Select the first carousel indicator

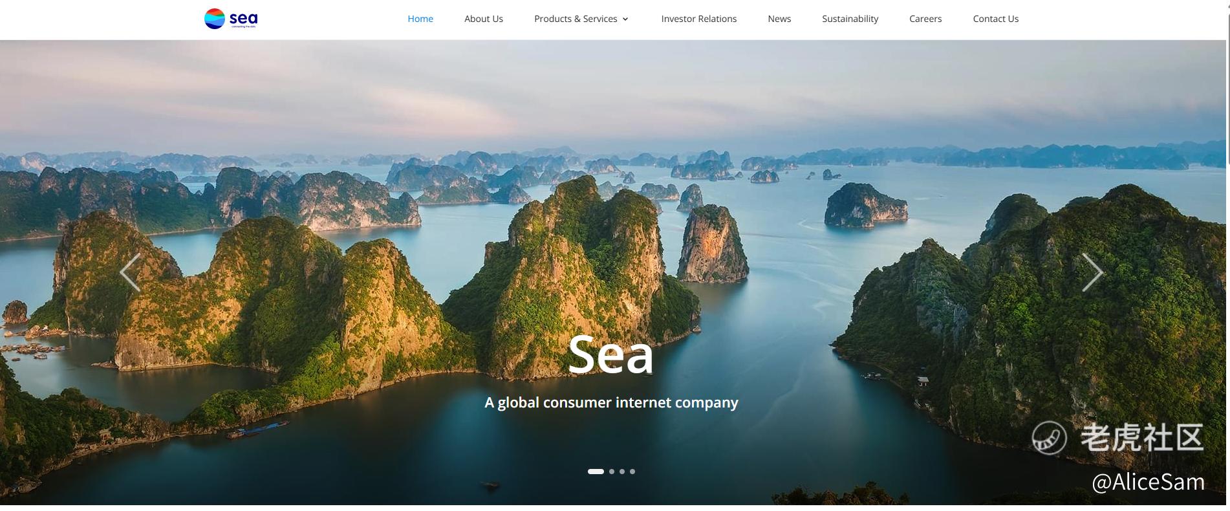(x=596, y=472)
